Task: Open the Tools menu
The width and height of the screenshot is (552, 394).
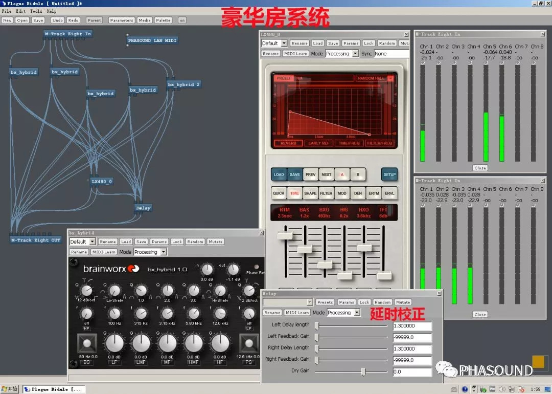Action: pos(35,10)
